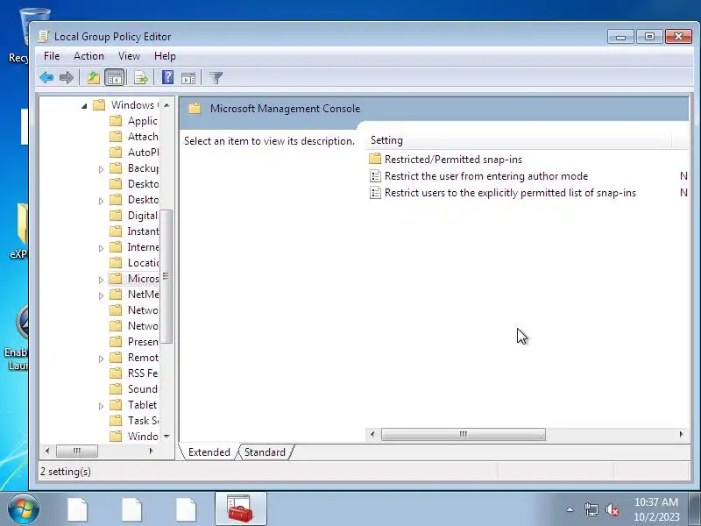The image size is (701, 526).
Task: Click the settings list horizontal scrollbar thumb
Action: pos(464,434)
